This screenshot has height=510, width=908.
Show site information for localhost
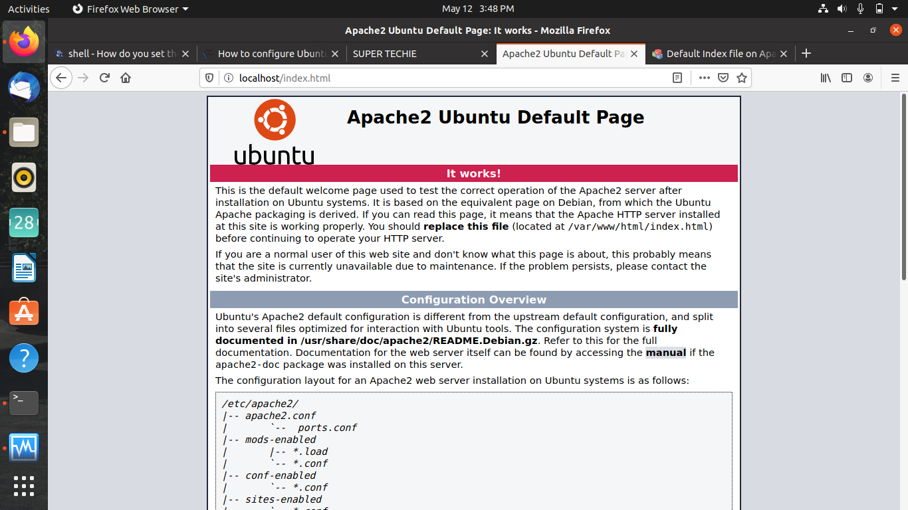[x=228, y=78]
